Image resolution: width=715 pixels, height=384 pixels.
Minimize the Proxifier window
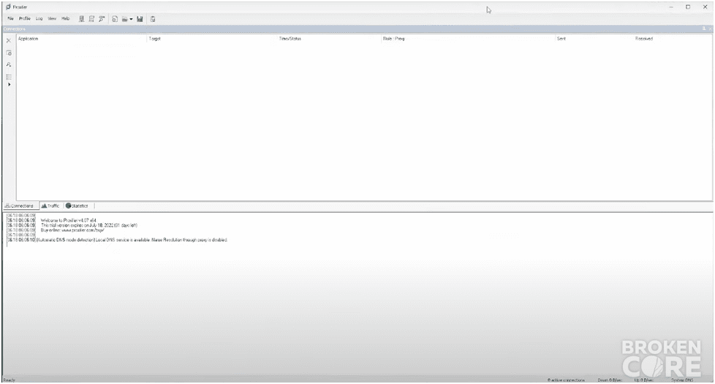pos(670,7)
